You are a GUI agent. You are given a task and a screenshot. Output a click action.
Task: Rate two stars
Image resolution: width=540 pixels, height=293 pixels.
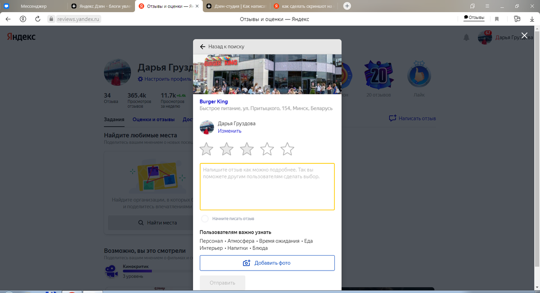click(x=226, y=149)
